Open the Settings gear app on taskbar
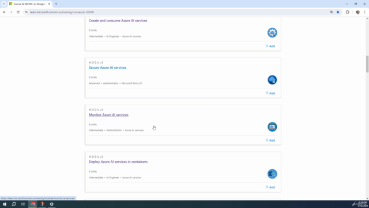Image resolution: width=369 pixels, height=208 pixels. [51, 204]
